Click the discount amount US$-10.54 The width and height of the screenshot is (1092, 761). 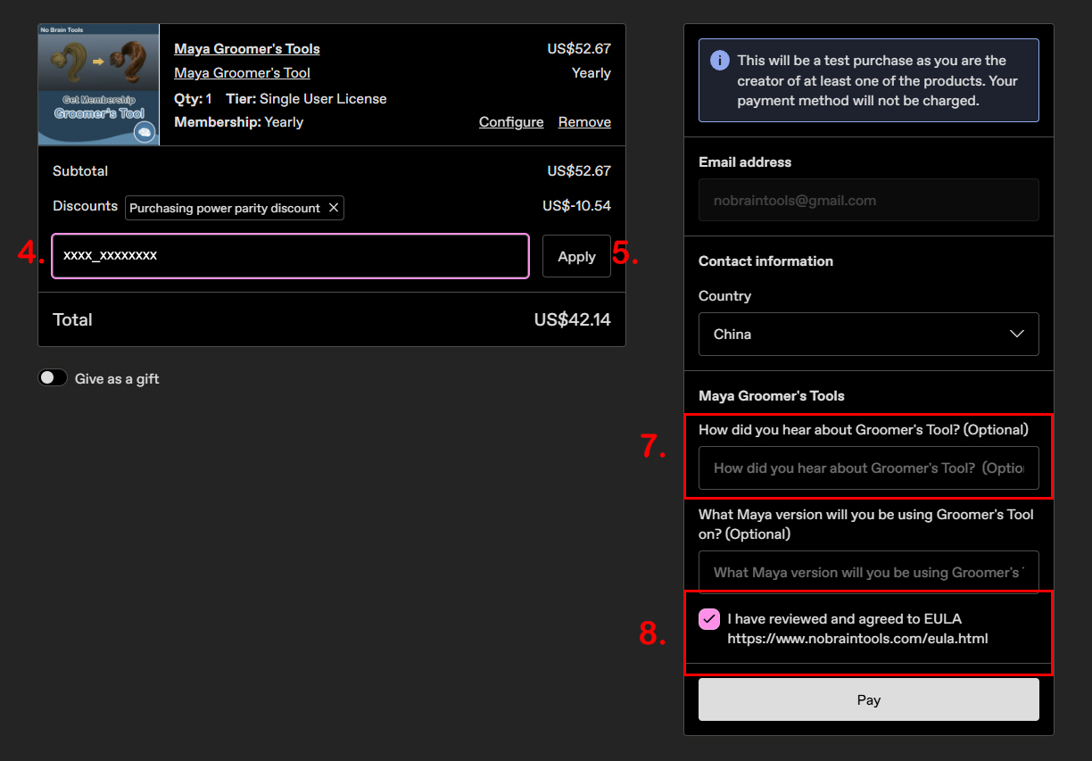(x=576, y=206)
